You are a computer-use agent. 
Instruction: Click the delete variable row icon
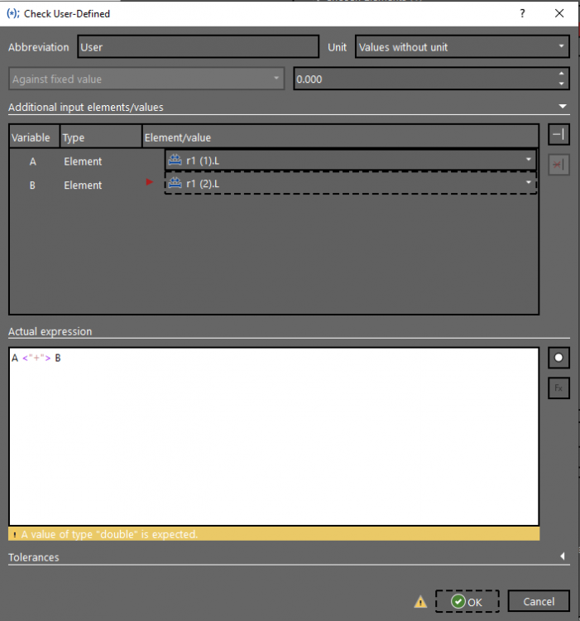pyautogui.click(x=558, y=165)
